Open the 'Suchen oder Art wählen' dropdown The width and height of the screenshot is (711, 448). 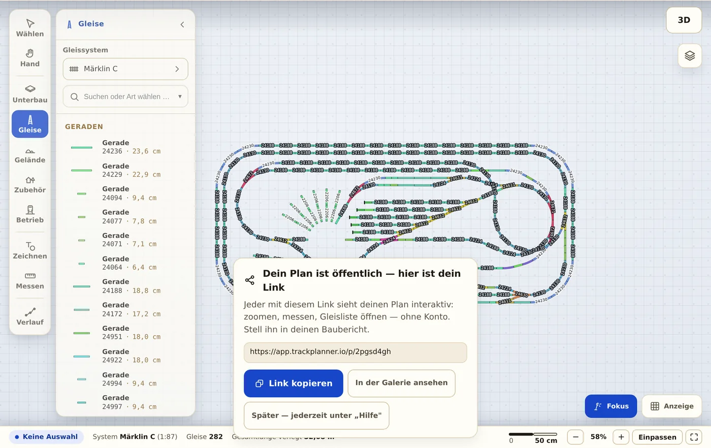click(x=125, y=97)
